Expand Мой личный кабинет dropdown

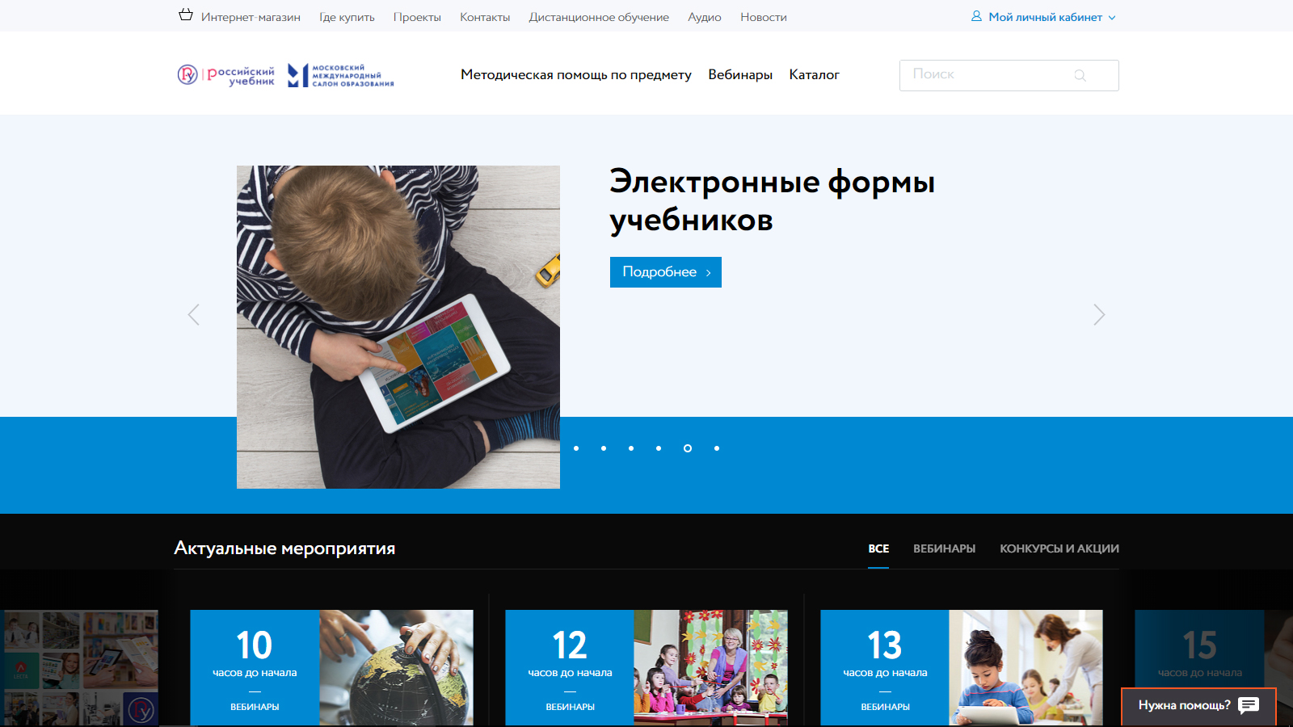1051,17
